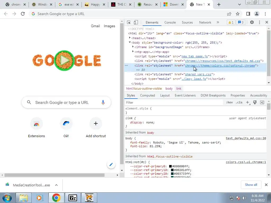Open the Chrome three-dot main menu
The image size is (271, 203).
tap(265, 14)
